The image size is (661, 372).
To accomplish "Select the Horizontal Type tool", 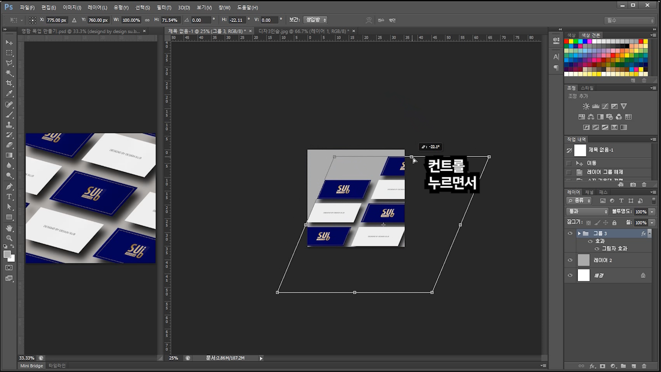I will pyautogui.click(x=9, y=197).
